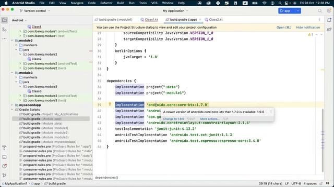Switch to the build.gradle (:module1) tab
This screenshot has width=334, height=187.
114,20
